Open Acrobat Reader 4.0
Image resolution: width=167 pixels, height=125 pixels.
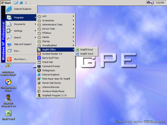point(56,54)
